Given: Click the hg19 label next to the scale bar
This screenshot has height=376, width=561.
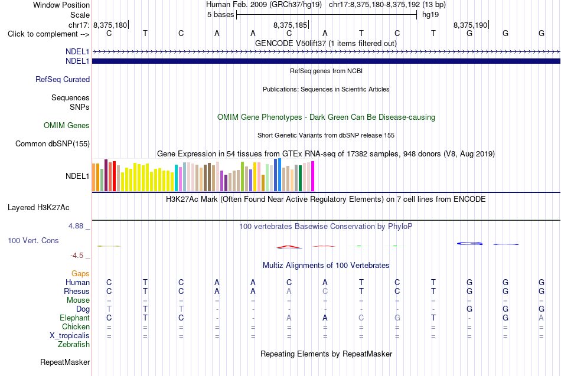Looking at the screenshot, I should (x=430, y=15).
